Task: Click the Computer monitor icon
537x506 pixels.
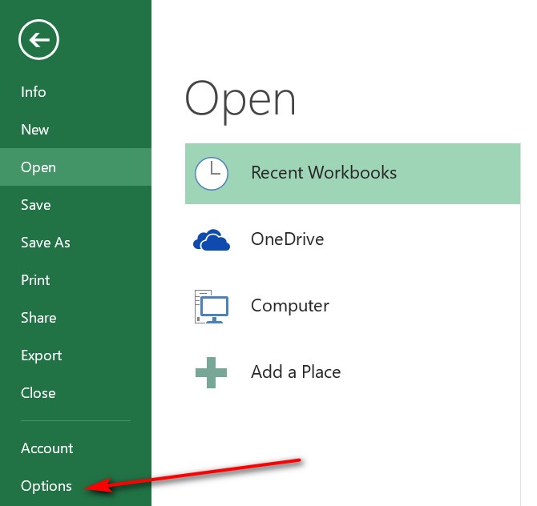Action: click(212, 306)
